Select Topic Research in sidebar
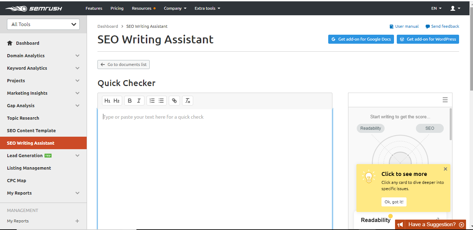The image size is (473, 230). [x=23, y=118]
